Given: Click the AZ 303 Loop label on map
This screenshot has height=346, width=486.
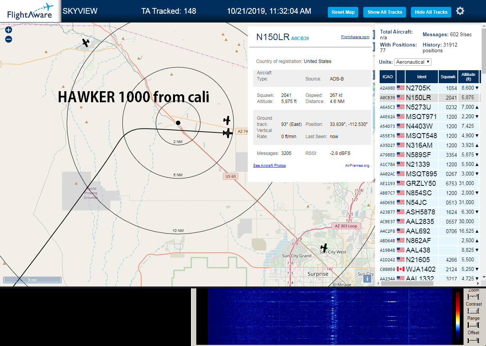Looking at the screenshot, I should 346,226.
